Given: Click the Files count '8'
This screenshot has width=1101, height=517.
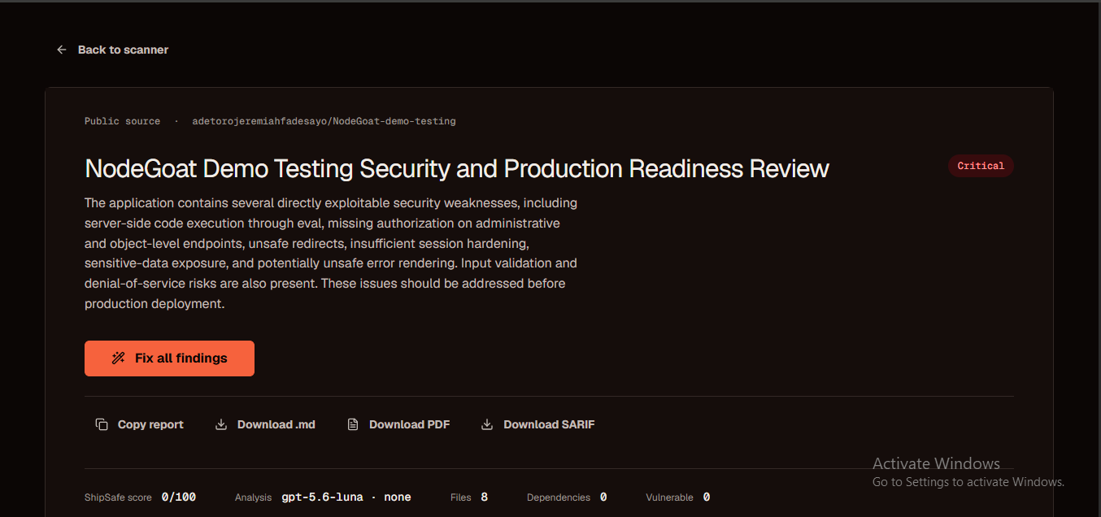Looking at the screenshot, I should tap(485, 497).
